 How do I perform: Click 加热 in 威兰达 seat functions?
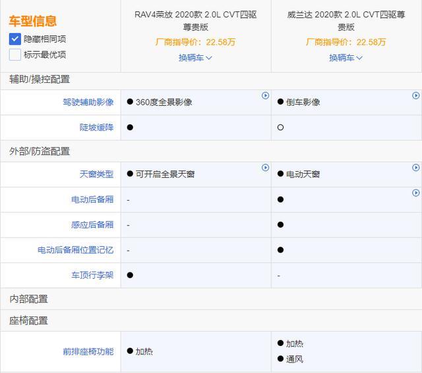tap(295, 343)
